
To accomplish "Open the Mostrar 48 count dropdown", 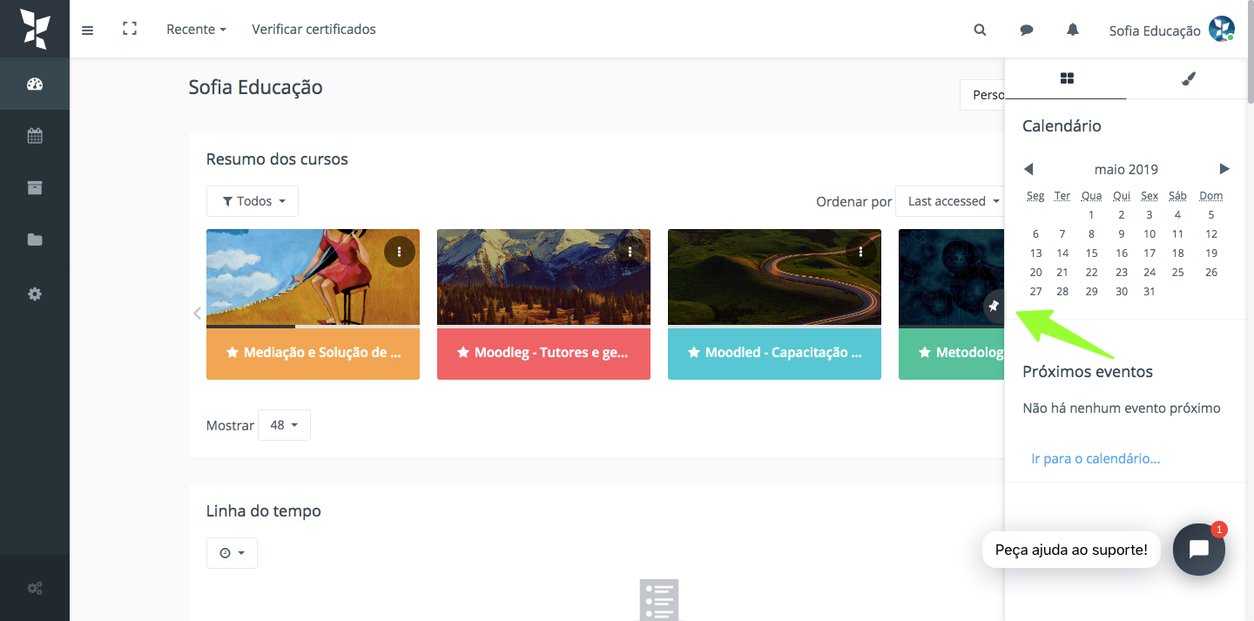I will pos(284,425).
